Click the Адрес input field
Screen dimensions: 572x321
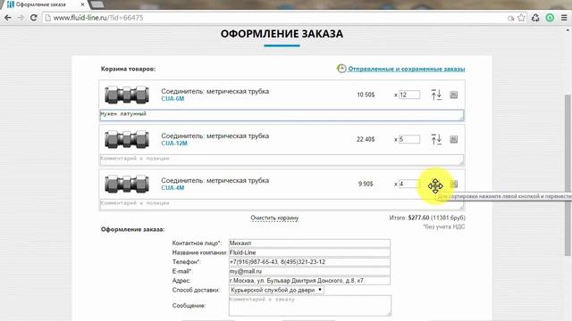click(x=309, y=281)
